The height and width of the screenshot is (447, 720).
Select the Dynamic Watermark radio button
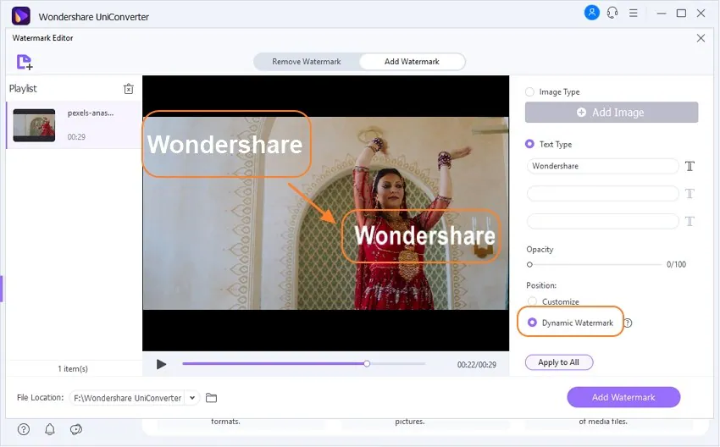(x=532, y=323)
